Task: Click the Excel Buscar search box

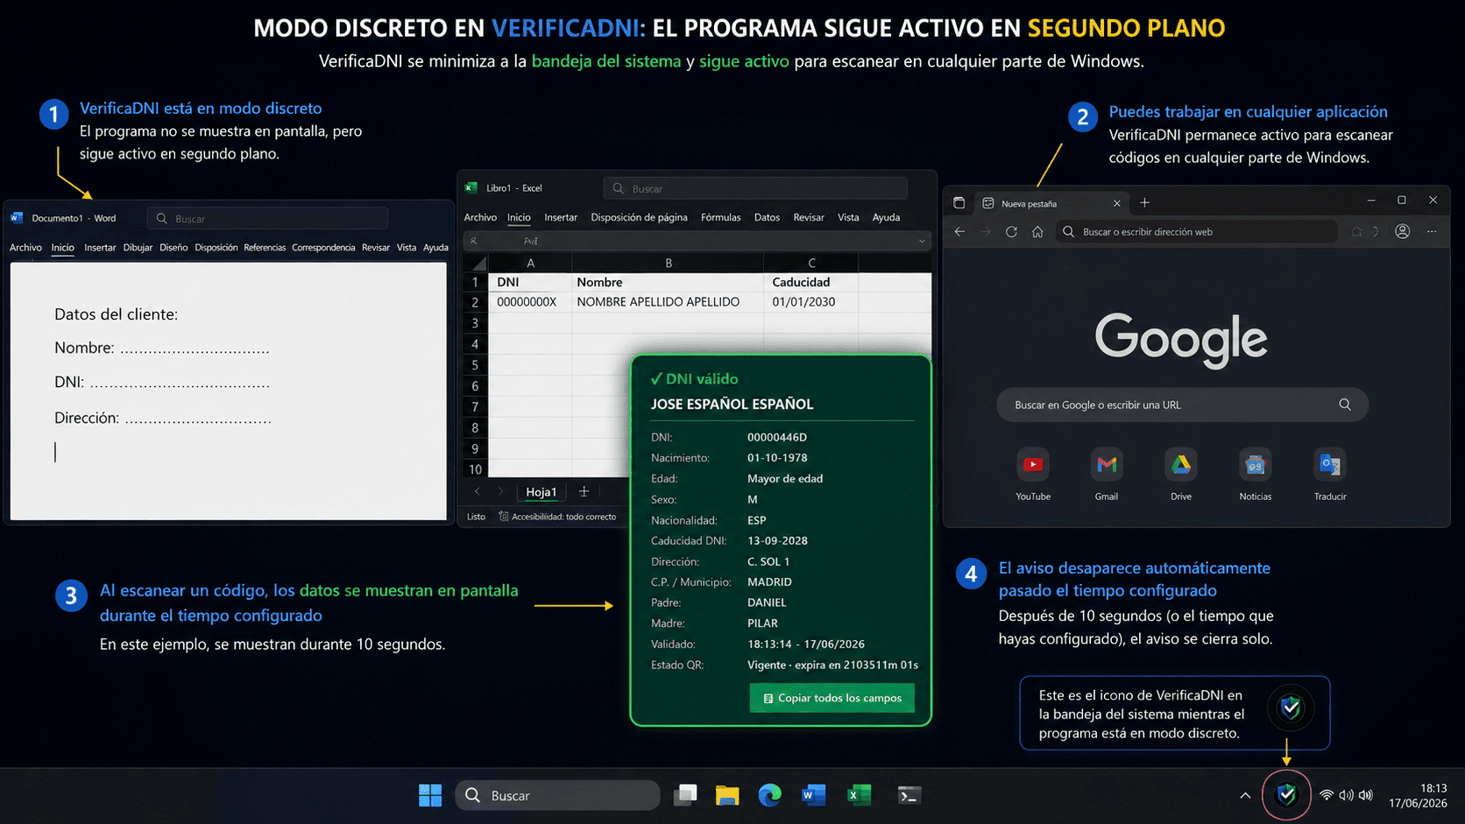Action: pos(755,188)
